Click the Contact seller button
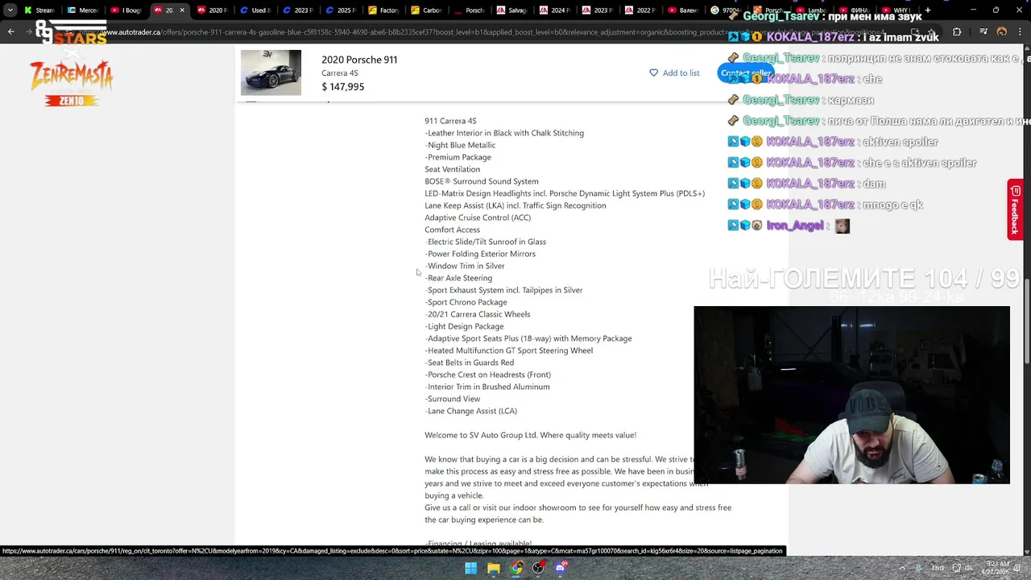 click(x=746, y=72)
